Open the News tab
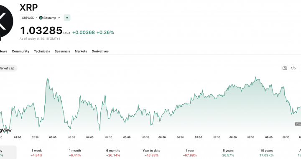 pos(3,51)
